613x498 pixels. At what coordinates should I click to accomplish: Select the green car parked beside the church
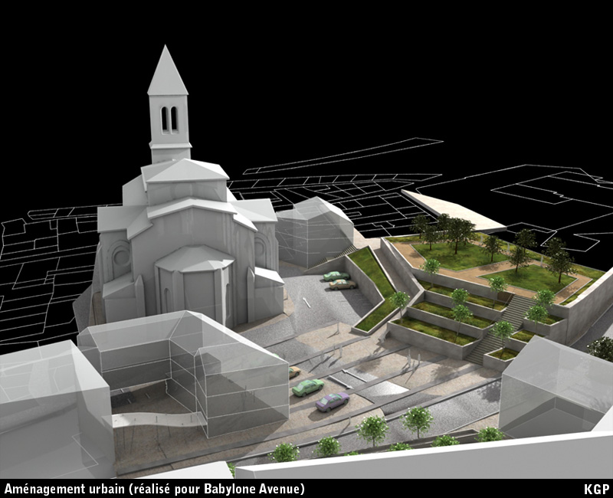[335, 276]
